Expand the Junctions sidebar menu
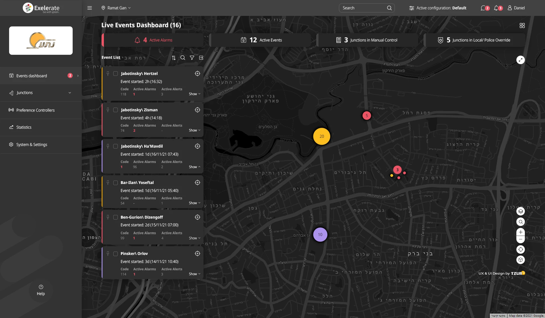Viewport: 545px width, 318px height. pyautogui.click(x=41, y=93)
